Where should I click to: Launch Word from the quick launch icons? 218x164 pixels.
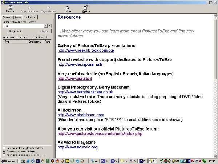point(38,161)
